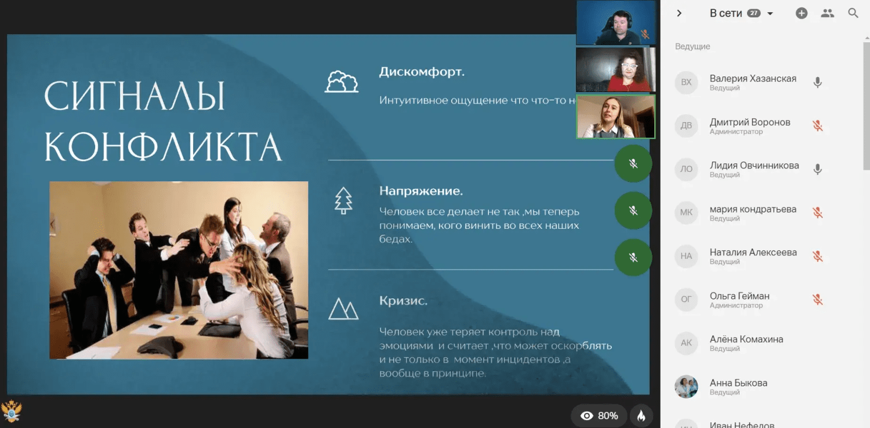Collapse the participants panel with the chevron
Viewport: 870px width, 428px height.
click(679, 13)
